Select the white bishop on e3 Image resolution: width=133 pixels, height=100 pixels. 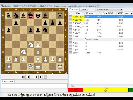tap(38, 52)
